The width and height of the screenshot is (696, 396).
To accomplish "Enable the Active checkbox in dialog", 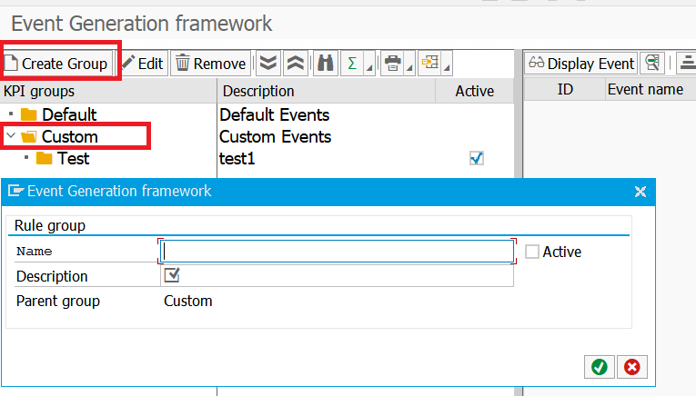I will click(532, 252).
